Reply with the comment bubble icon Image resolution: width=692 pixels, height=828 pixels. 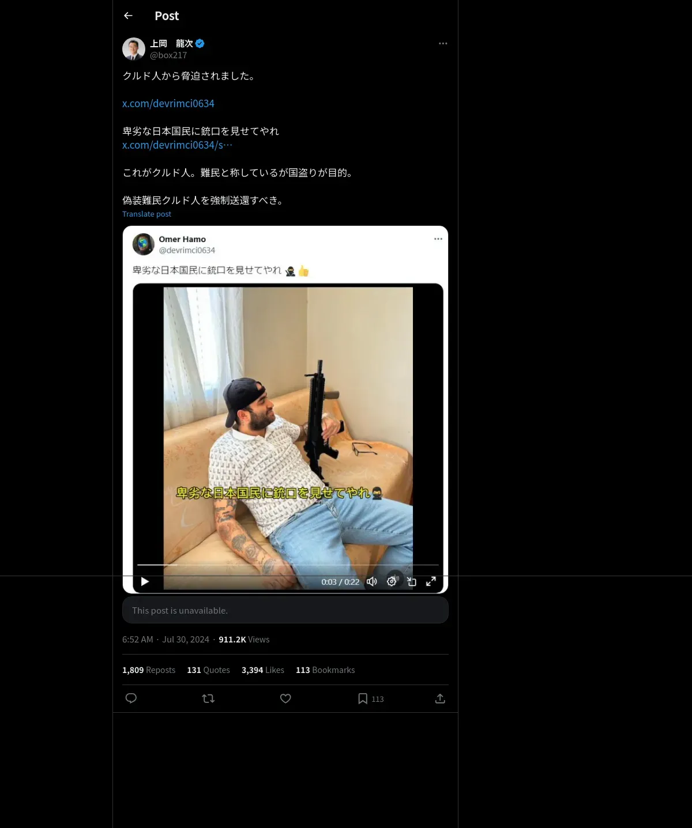click(x=131, y=698)
